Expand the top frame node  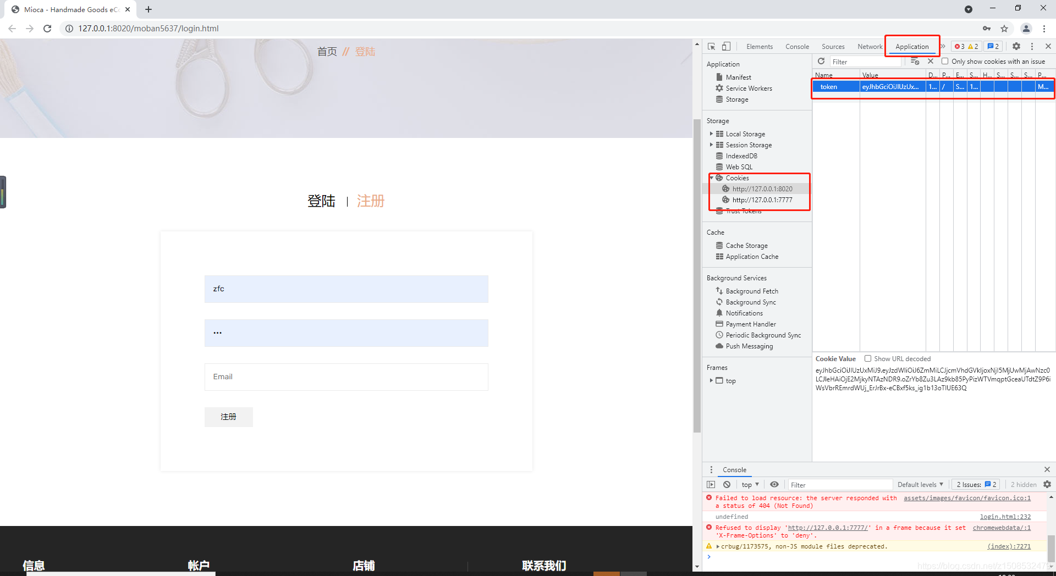pos(711,380)
